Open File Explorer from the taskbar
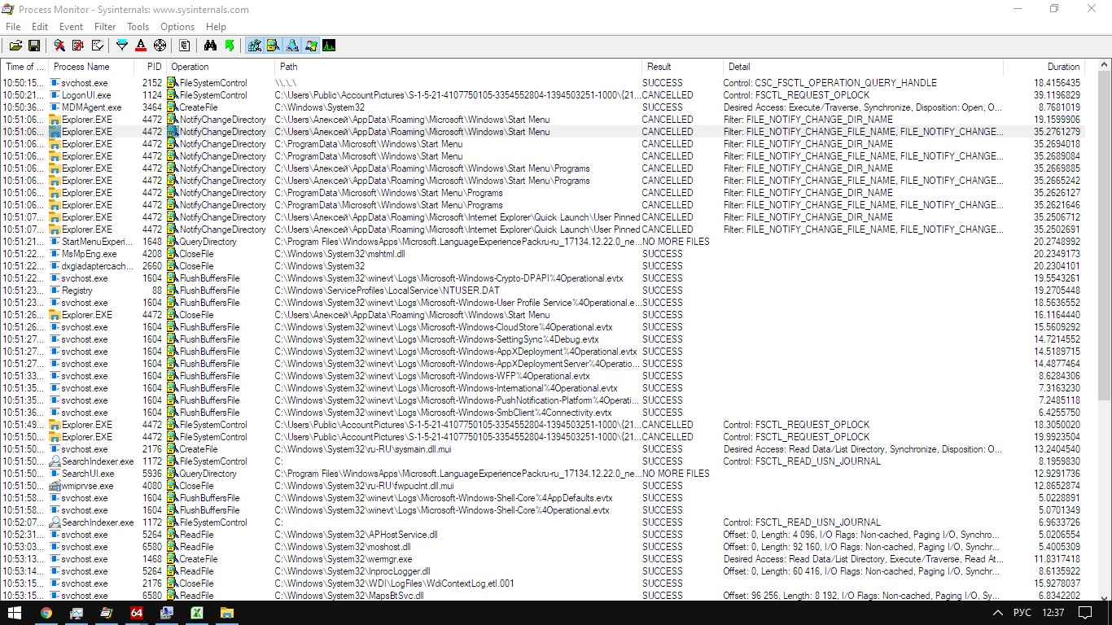1112x625 pixels. pyautogui.click(x=226, y=613)
